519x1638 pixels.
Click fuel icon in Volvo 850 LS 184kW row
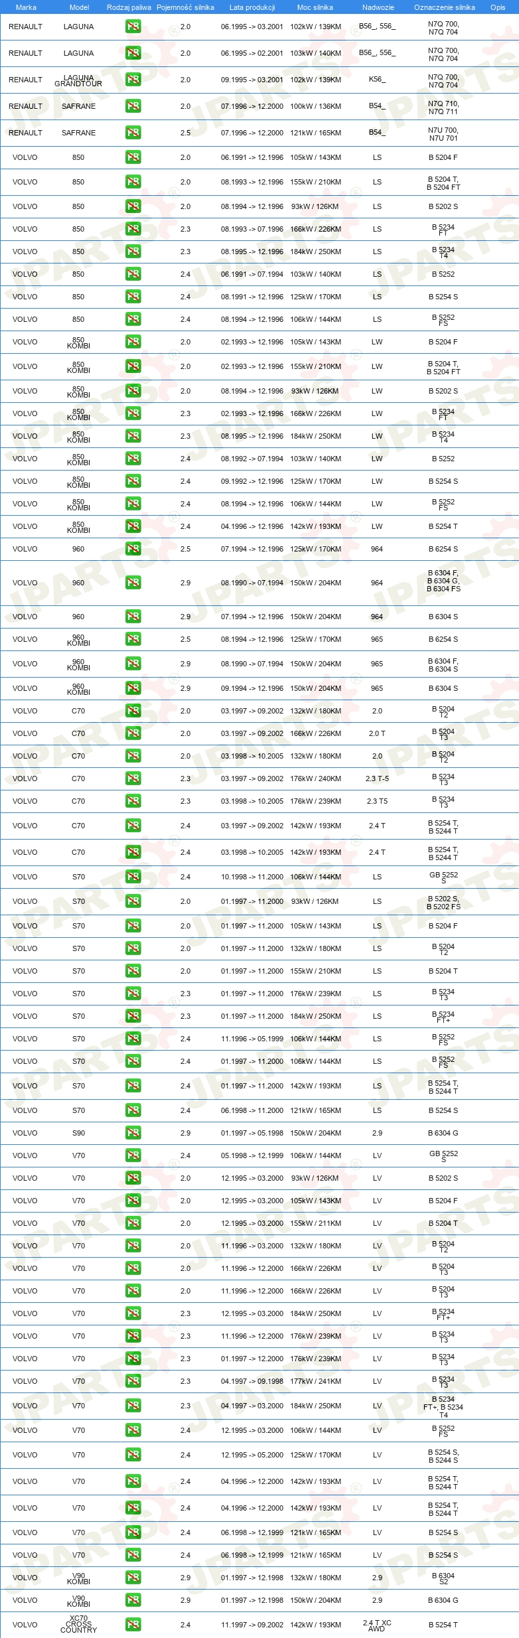pyautogui.click(x=133, y=252)
